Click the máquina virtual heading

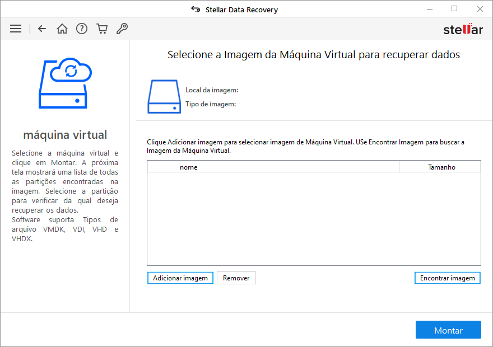pyautogui.click(x=65, y=135)
